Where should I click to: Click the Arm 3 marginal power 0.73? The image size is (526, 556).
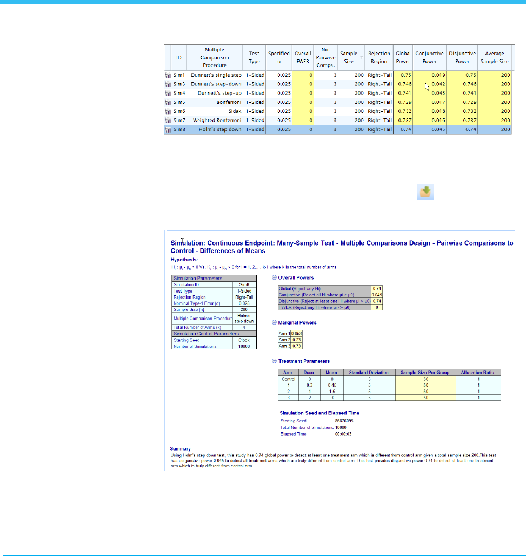click(x=297, y=346)
